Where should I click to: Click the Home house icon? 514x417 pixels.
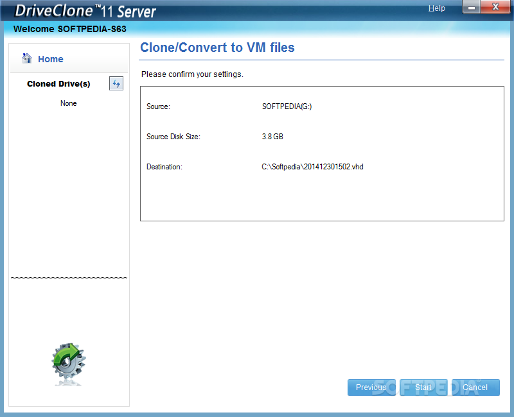click(27, 58)
